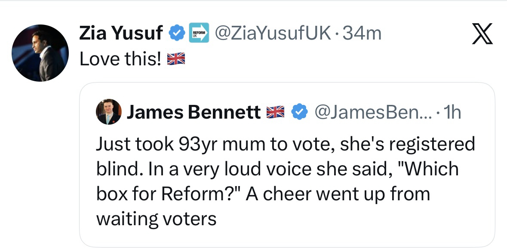Open Zia Yusuf's profile picture
Viewport: 507px width, 248px height.
point(40,53)
